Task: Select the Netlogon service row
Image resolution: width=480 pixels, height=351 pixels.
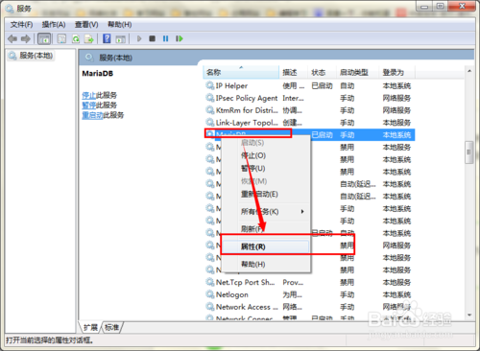Action: [309, 294]
